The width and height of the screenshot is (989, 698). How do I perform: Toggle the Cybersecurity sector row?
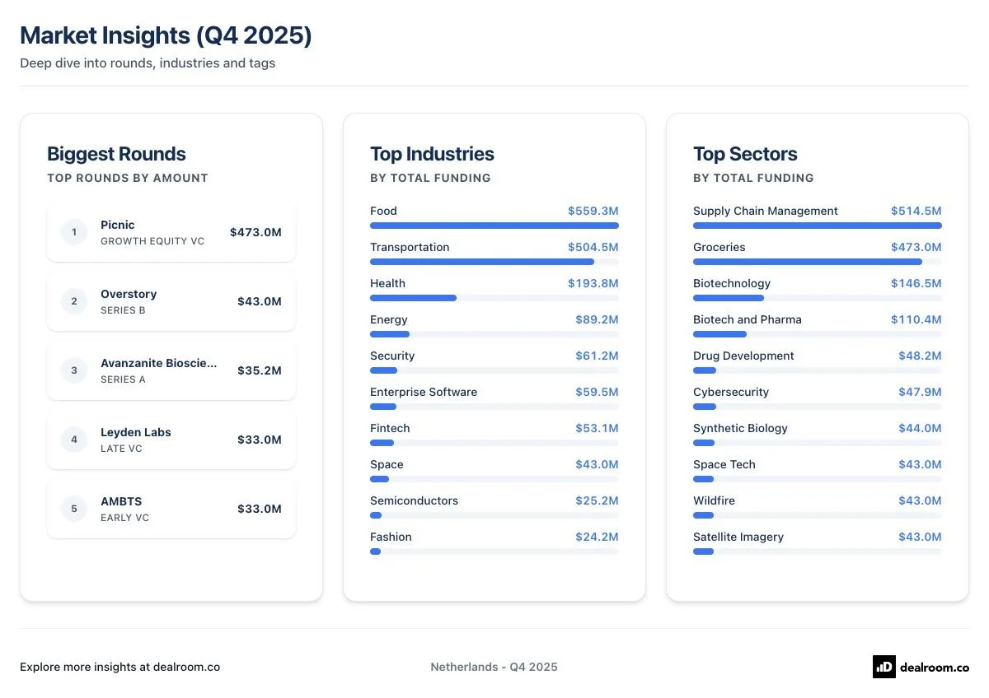817,397
